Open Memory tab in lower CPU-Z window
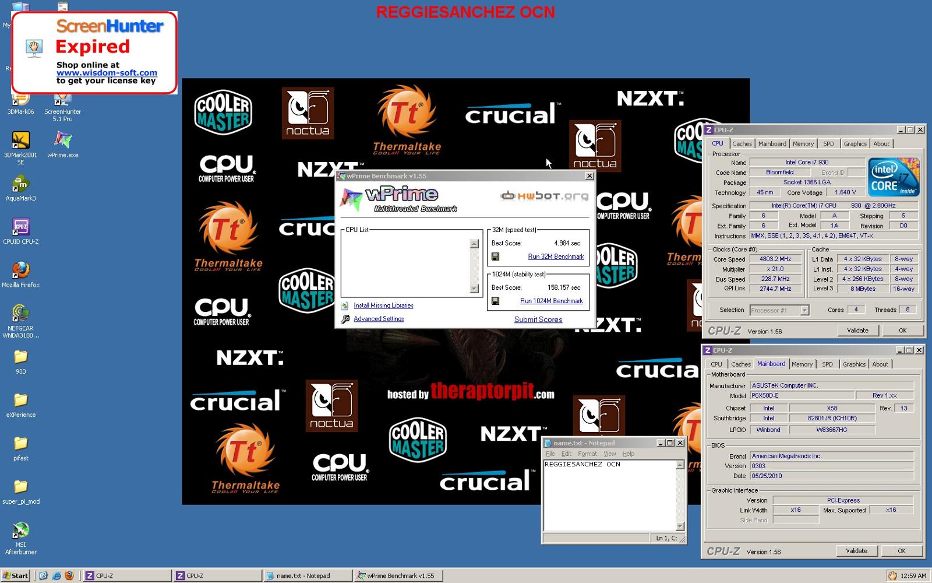This screenshot has width=932, height=583. [802, 364]
